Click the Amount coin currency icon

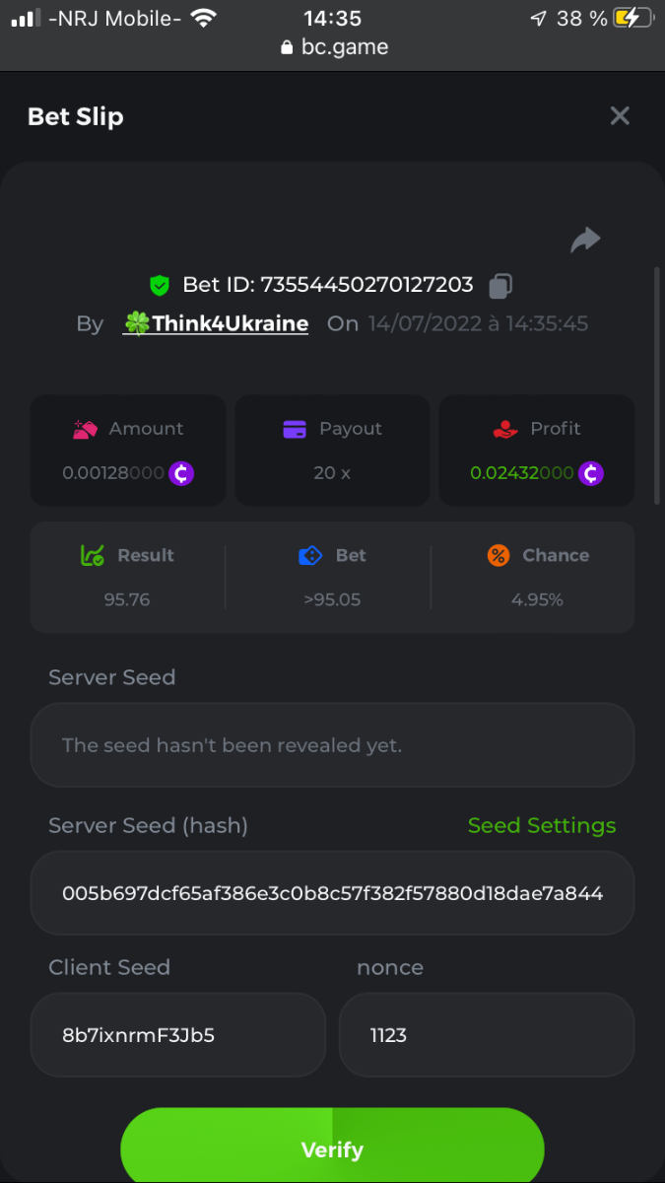point(181,473)
